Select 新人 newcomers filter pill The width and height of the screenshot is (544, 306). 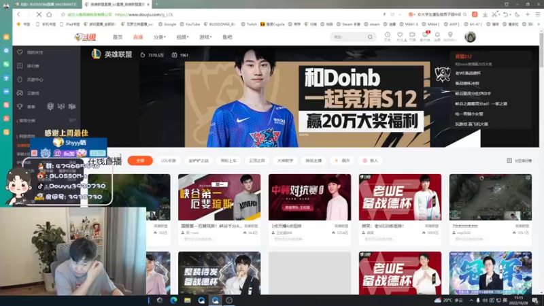click(370, 160)
